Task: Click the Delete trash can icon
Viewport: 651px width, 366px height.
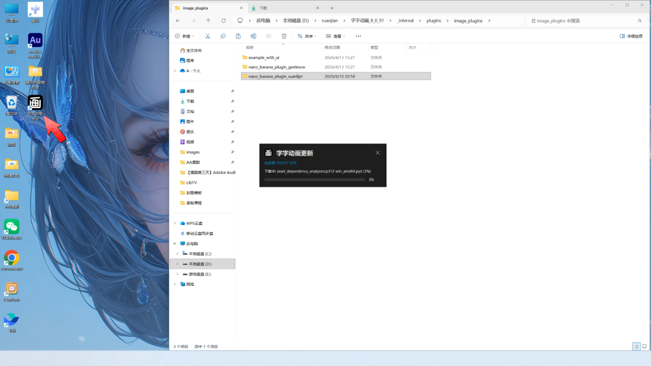Action: (x=284, y=36)
